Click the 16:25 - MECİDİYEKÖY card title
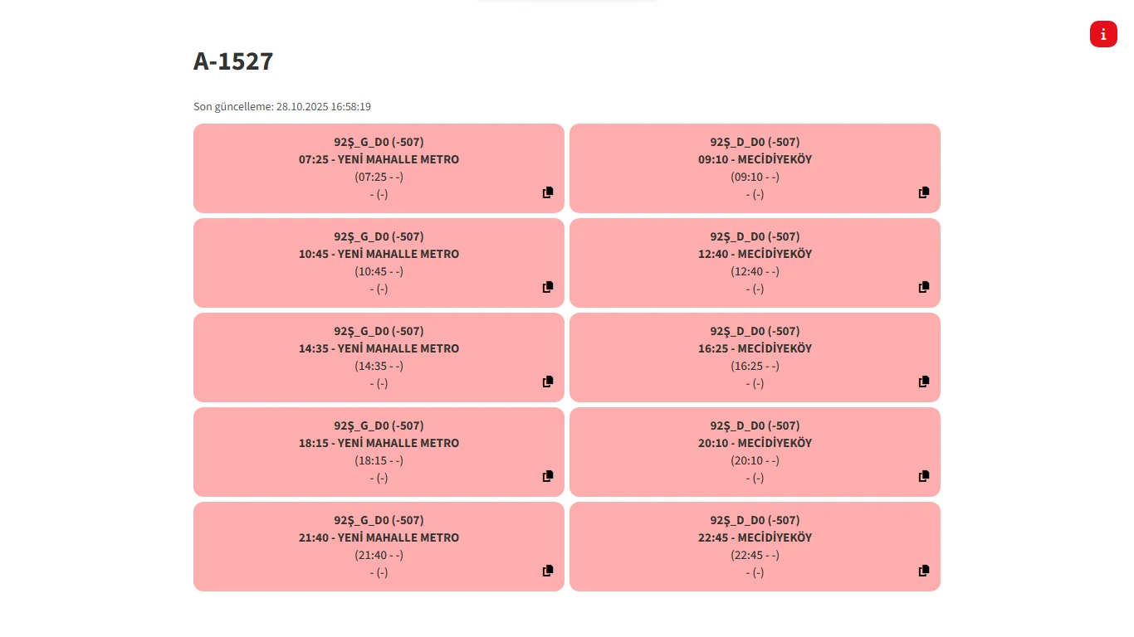 [755, 348]
